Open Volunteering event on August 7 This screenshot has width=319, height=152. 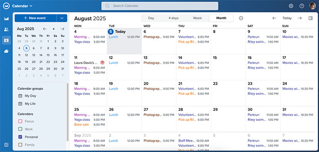click(193, 37)
